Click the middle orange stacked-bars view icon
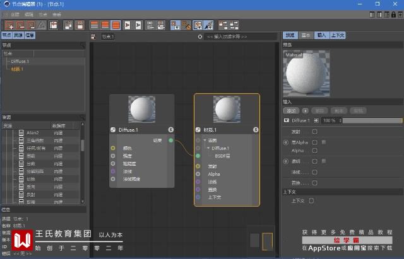Image resolution: width=404 pixels, height=259 pixels. [105, 25]
